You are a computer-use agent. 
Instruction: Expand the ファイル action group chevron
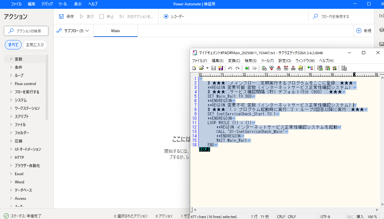tap(11, 124)
